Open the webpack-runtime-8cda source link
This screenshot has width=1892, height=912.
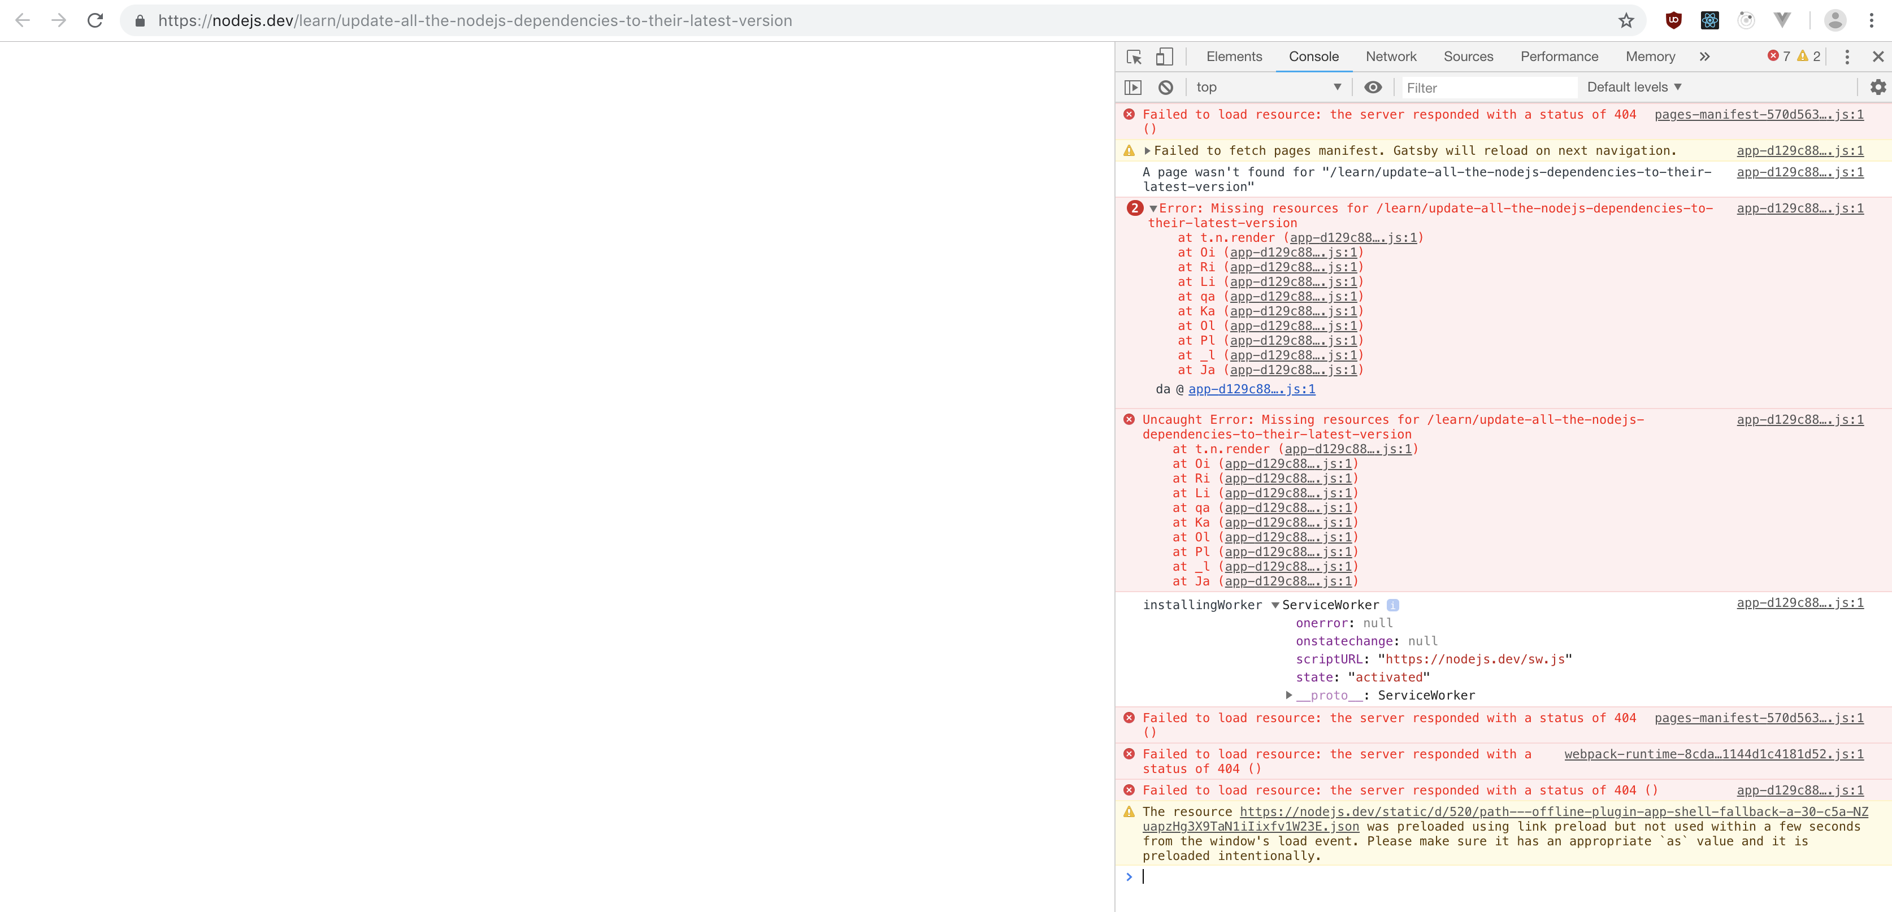pos(1713,754)
